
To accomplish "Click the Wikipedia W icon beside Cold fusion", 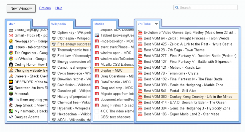I will coord(54,85).
